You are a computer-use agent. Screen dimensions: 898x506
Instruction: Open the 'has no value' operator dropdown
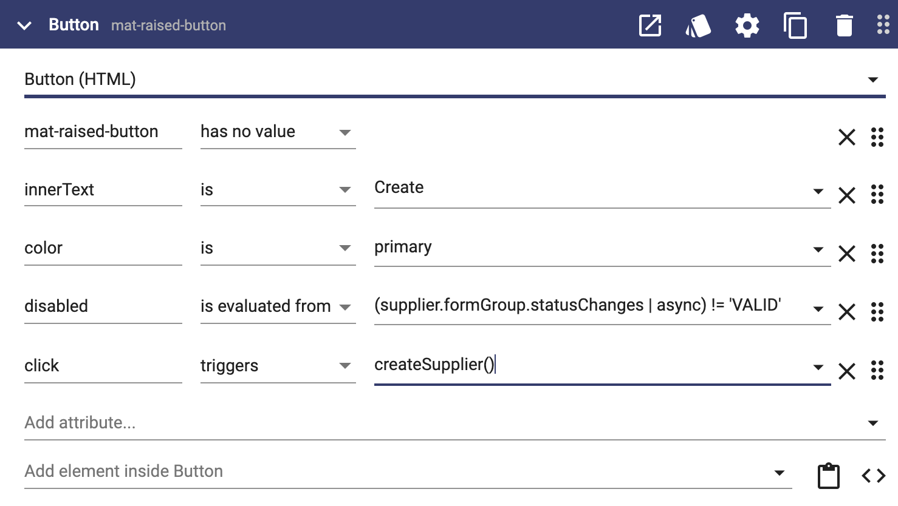(278, 132)
